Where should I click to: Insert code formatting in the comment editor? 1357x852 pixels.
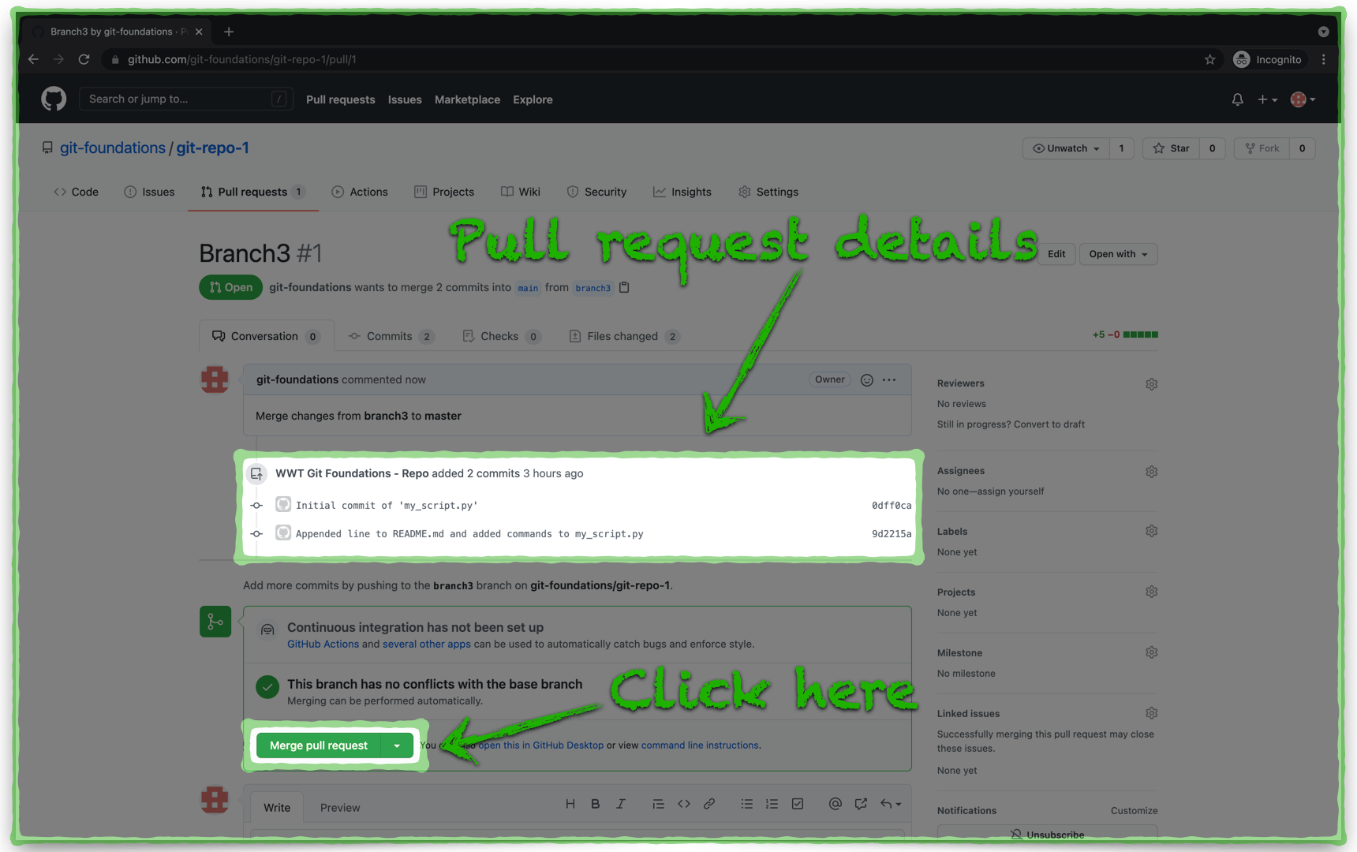[684, 804]
